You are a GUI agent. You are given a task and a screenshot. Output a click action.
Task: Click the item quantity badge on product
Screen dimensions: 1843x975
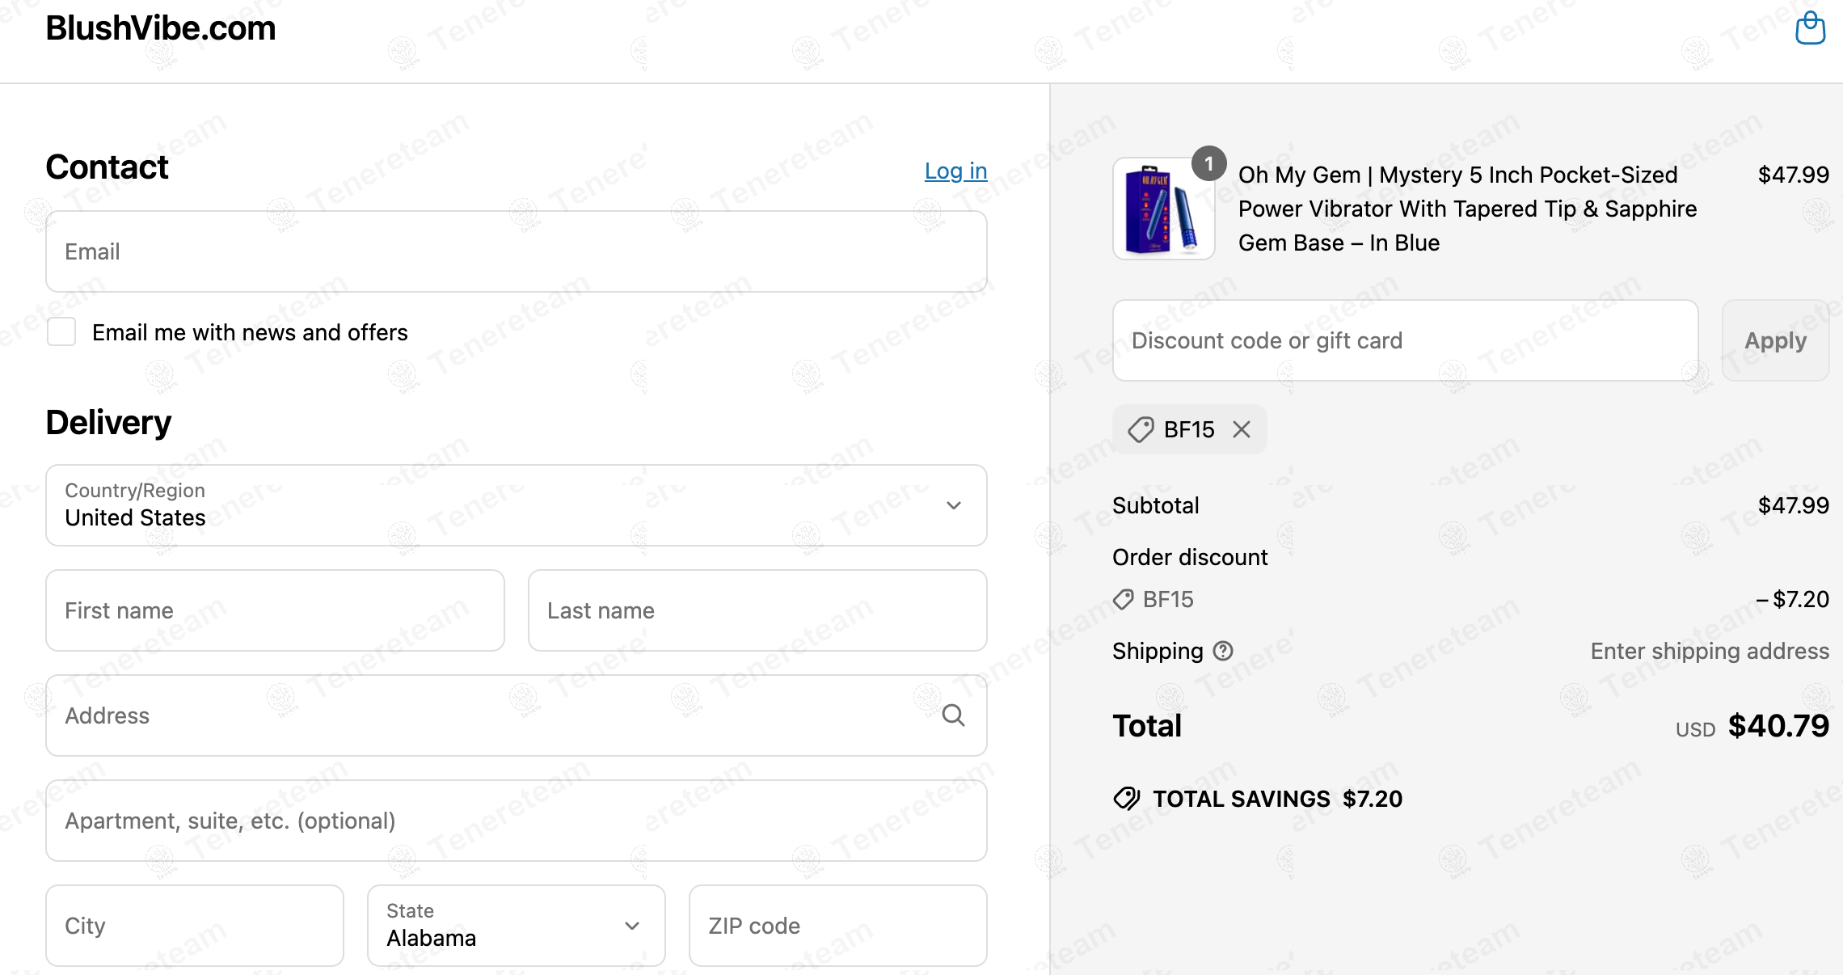pyautogui.click(x=1209, y=164)
